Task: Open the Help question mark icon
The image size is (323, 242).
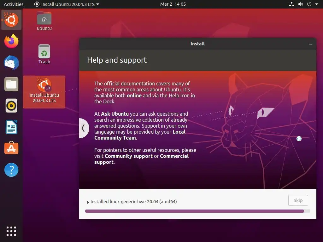Action: coord(11,170)
